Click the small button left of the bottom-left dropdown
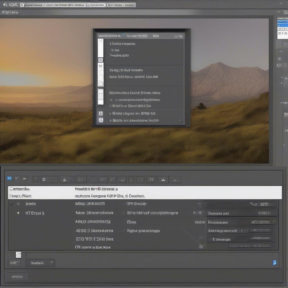This screenshot has width=288, height=288. coord(14,263)
